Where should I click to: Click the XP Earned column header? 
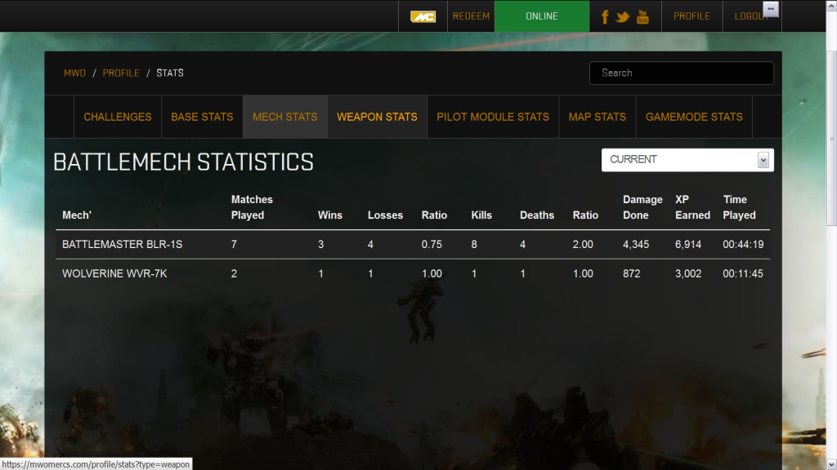pos(693,207)
